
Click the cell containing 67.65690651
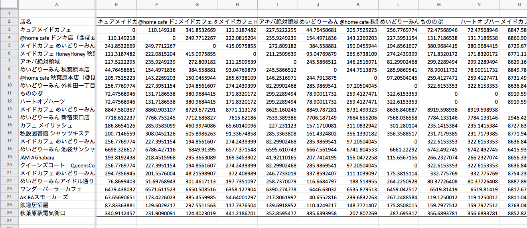coord(116,197)
